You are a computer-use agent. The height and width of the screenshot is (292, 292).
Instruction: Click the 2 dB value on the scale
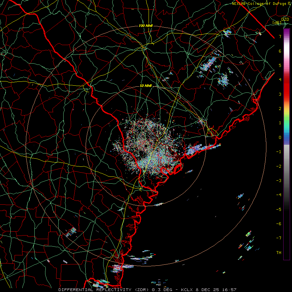coord(280,109)
